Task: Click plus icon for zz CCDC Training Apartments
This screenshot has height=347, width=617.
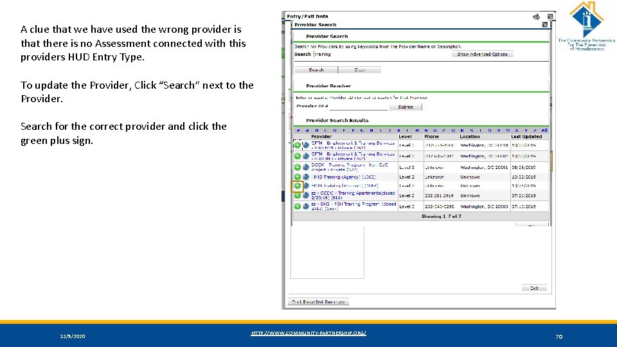Action: pyautogui.click(x=298, y=195)
